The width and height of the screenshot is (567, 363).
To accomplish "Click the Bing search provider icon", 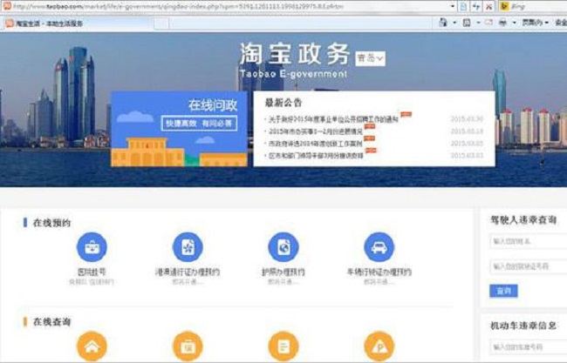I will (x=505, y=6).
